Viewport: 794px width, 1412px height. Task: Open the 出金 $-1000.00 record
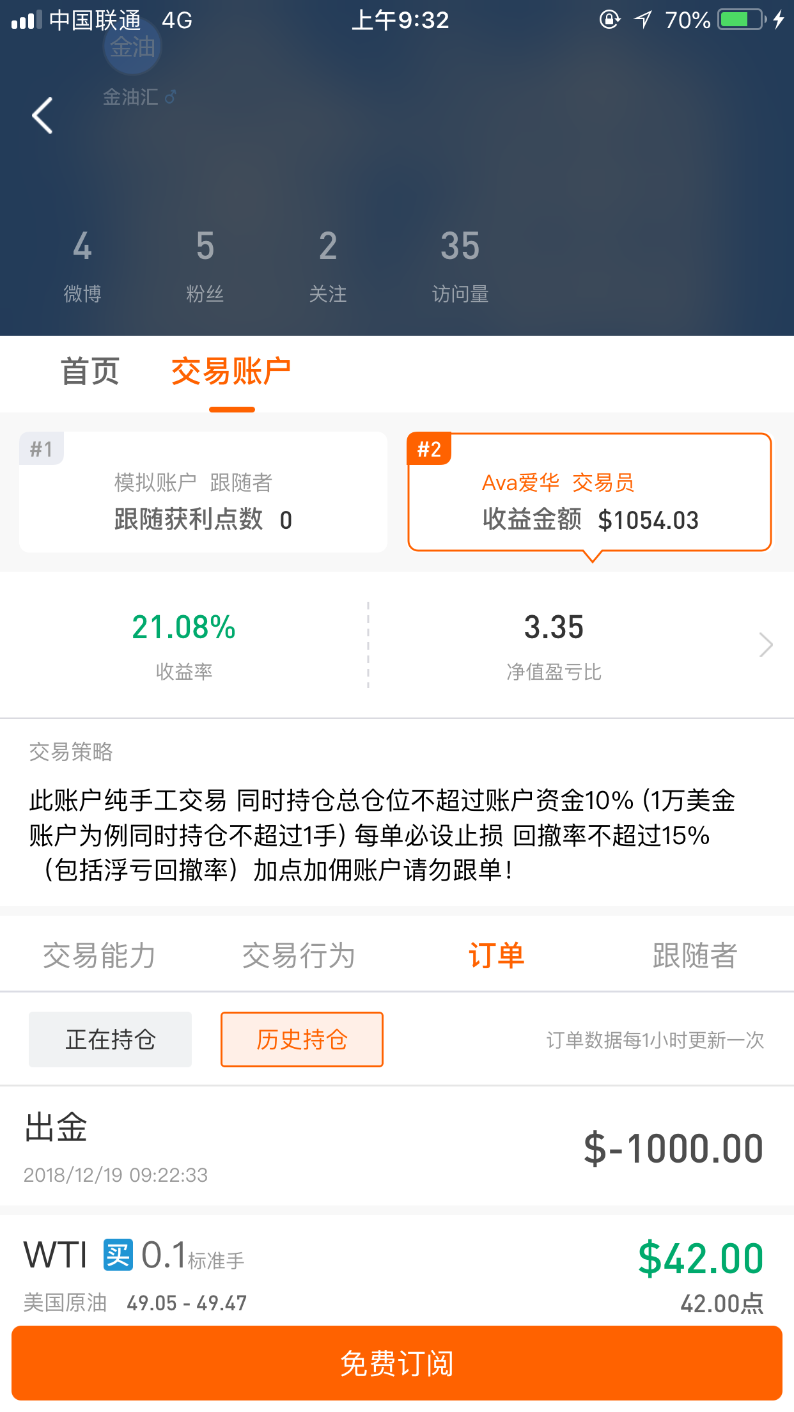(397, 1147)
